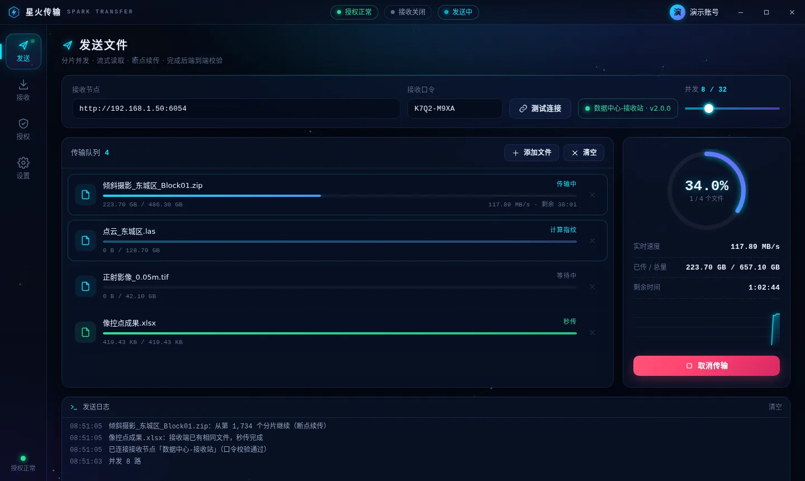805x481 pixels.
Task: Focus the 接收节点 address input field
Action: click(236, 109)
